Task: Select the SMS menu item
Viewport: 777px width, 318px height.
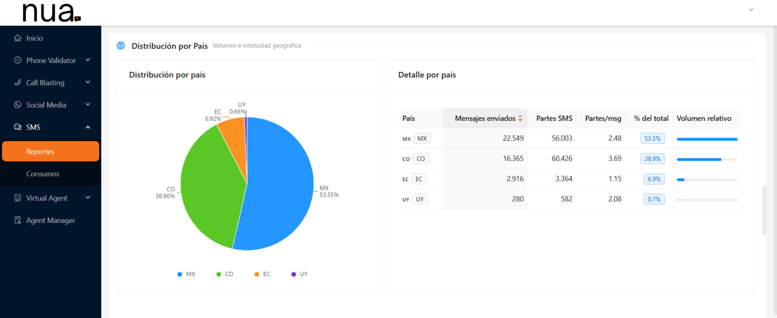Action: point(51,127)
